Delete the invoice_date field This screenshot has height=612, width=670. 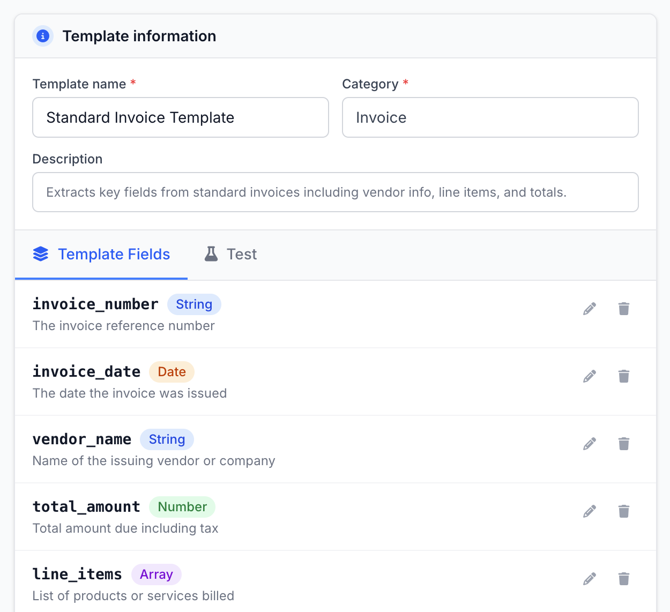click(623, 376)
